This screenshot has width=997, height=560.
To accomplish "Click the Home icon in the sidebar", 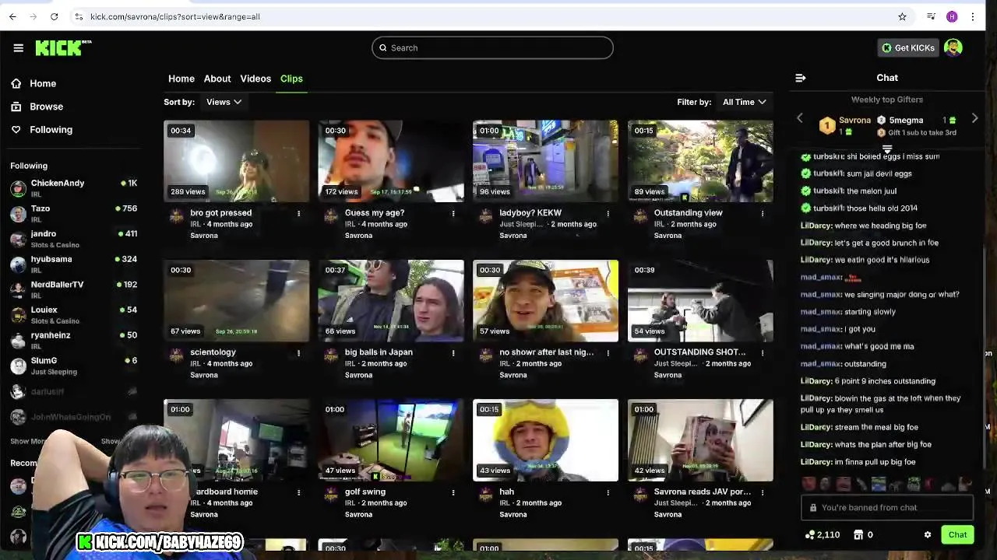I will pyautogui.click(x=16, y=83).
